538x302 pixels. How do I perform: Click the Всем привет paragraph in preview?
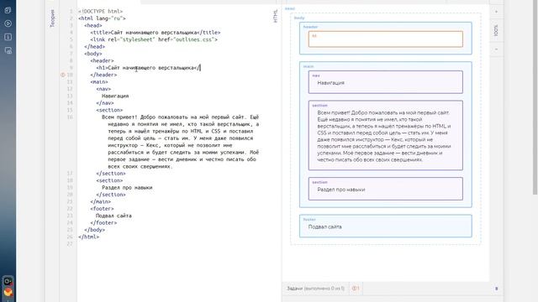click(384, 136)
